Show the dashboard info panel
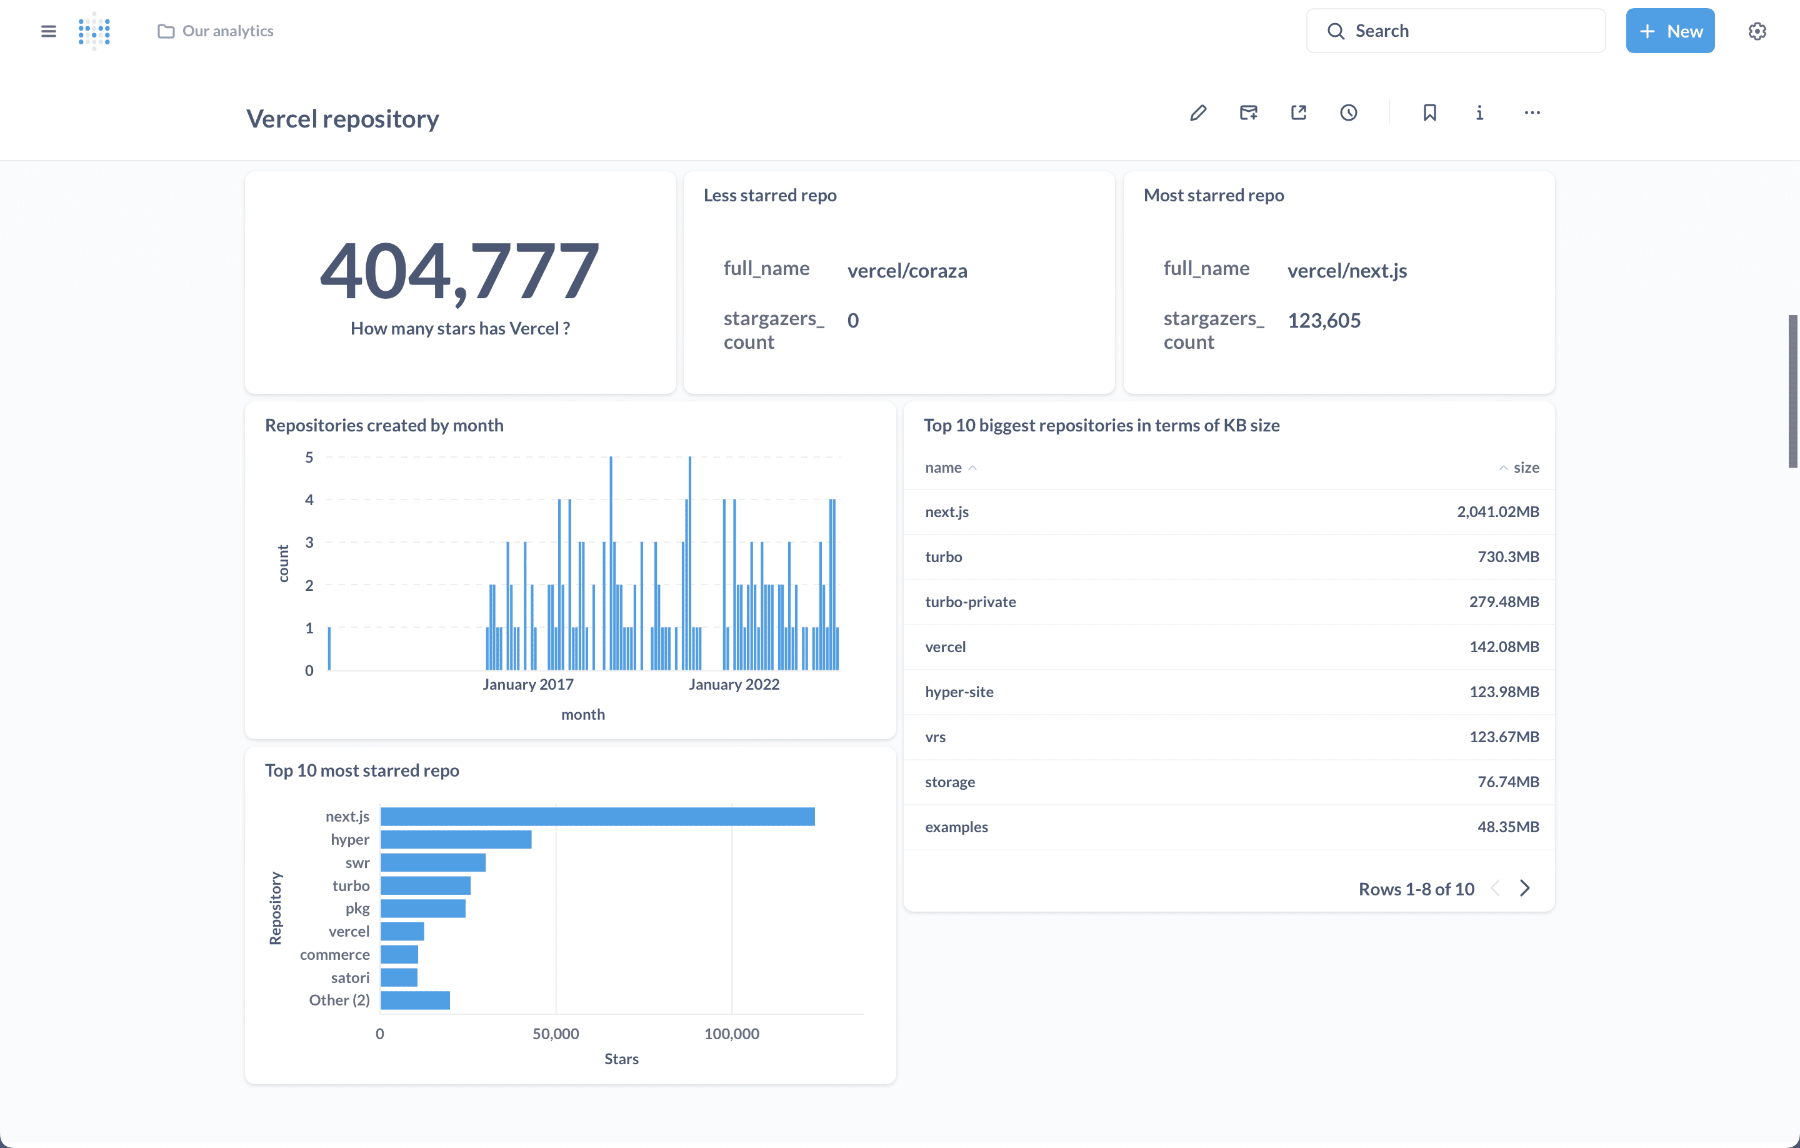The width and height of the screenshot is (1800, 1148). coord(1479,112)
